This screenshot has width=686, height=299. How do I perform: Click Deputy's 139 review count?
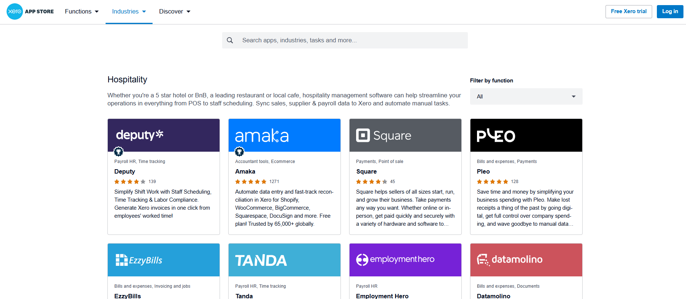coord(152,182)
